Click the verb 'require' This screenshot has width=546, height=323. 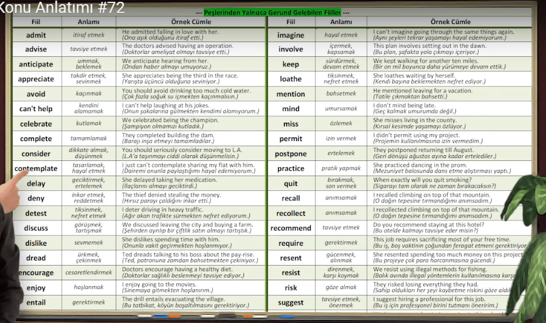point(291,243)
